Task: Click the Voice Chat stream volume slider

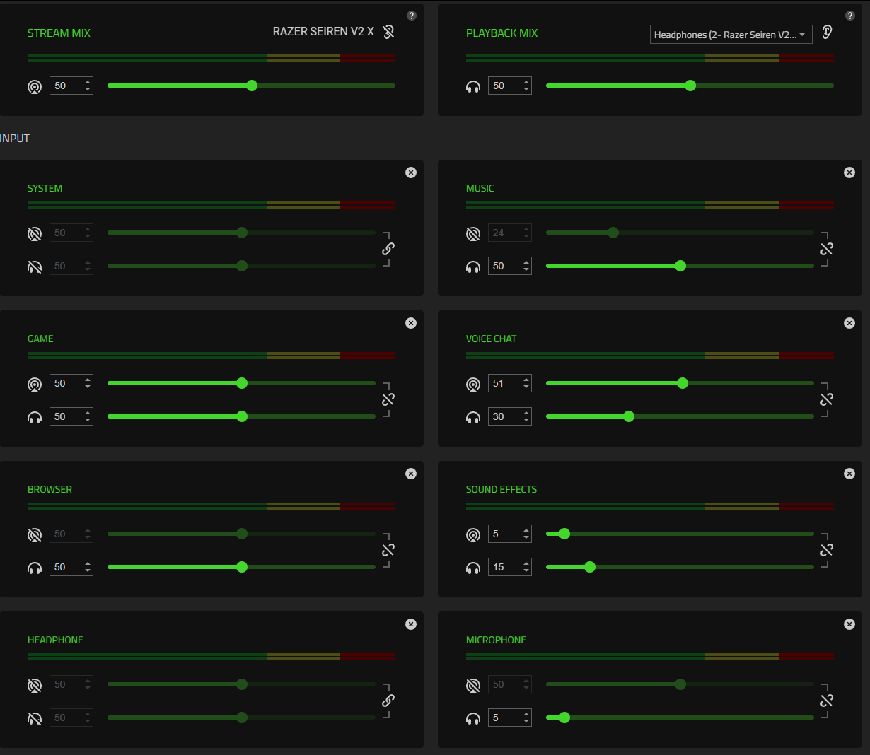Action: pyautogui.click(x=680, y=383)
